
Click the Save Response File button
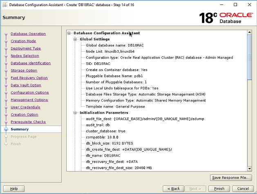click(x=231, y=178)
